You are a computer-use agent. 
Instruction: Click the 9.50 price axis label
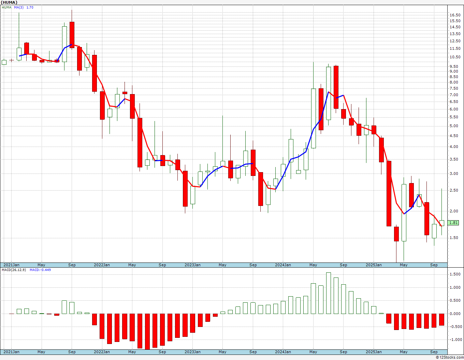coord(454,66)
